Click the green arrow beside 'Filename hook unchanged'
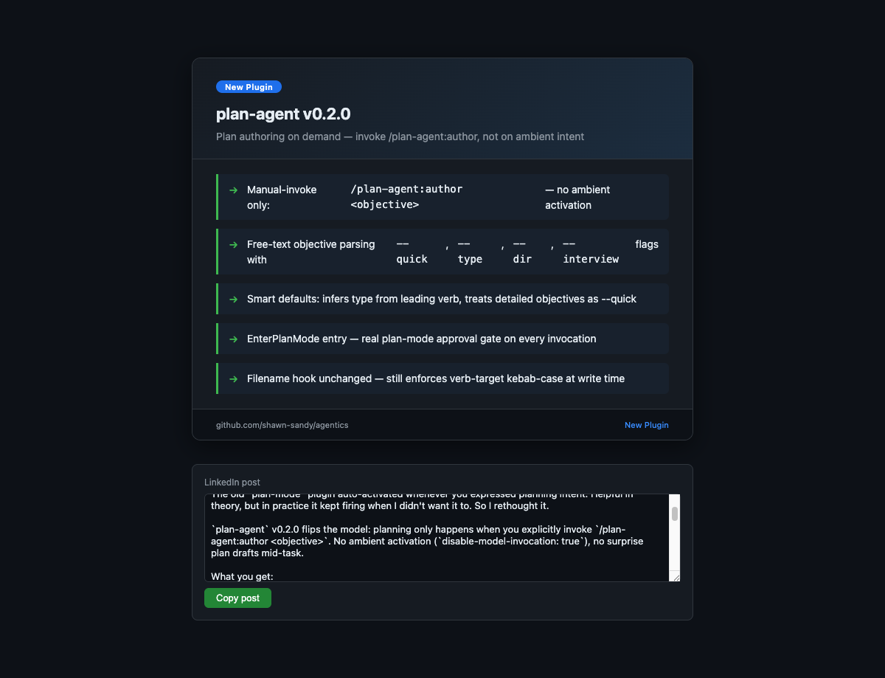885x678 pixels. [x=233, y=378]
